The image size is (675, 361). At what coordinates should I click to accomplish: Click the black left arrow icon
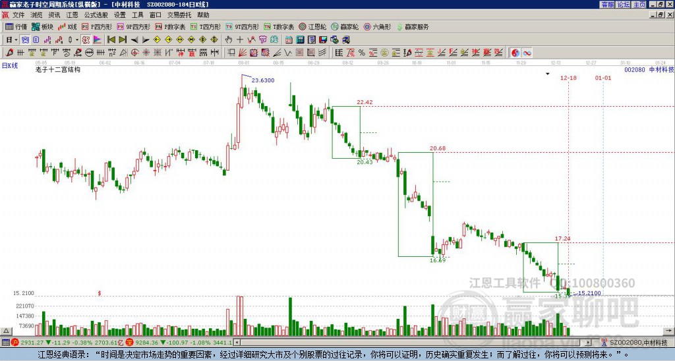point(134,40)
